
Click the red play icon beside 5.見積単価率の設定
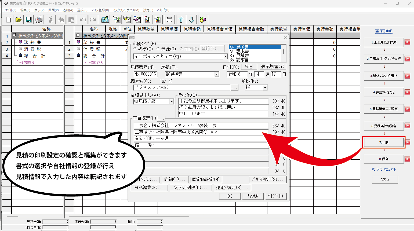click(x=408, y=109)
